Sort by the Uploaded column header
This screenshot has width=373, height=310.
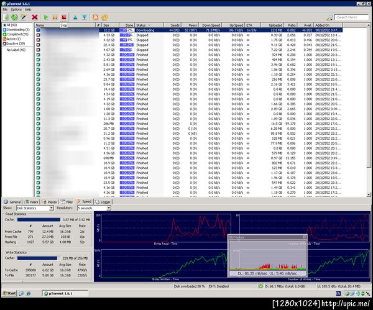pyautogui.click(x=272, y=25)
